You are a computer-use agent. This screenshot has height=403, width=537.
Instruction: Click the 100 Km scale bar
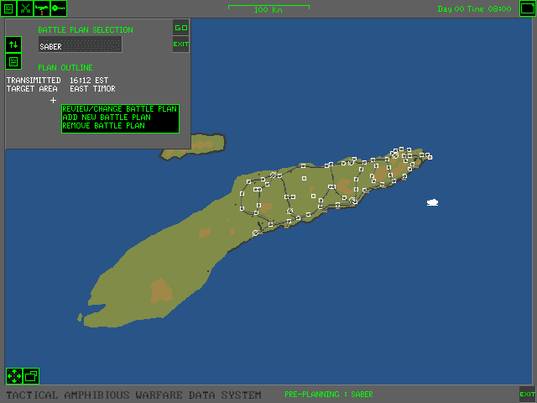(268, 8)
